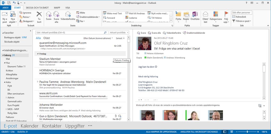Expand the Admin folder
The height and width of the screenshot is (134, 271).
click(6, 98)
